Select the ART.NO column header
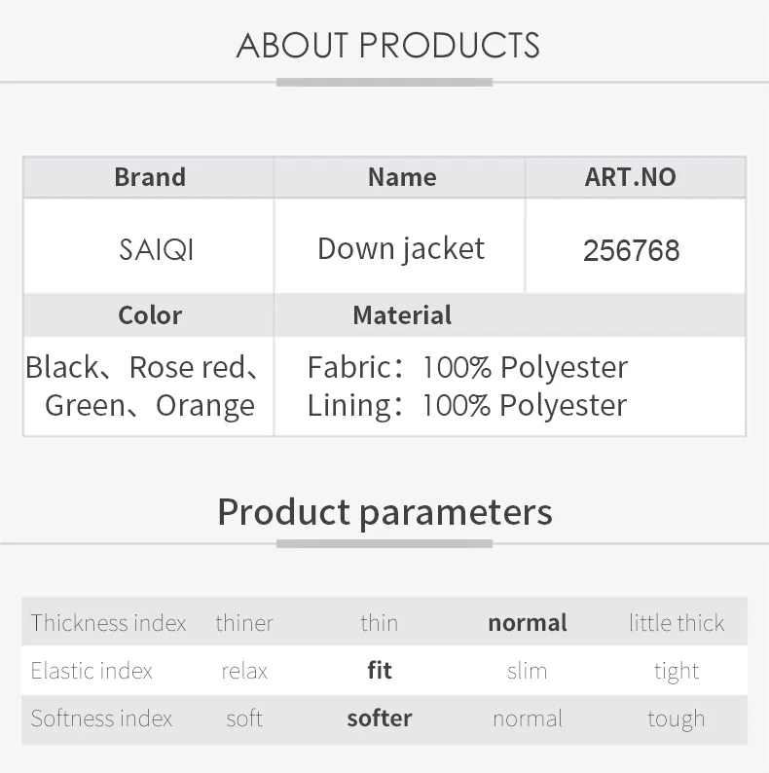Screen dimensions: 769x773 coord(631,177)
